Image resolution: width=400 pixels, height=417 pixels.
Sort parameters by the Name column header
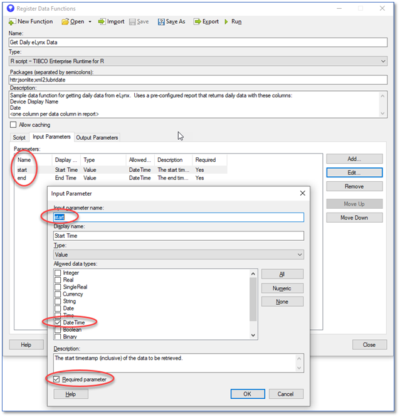pyautogui.click(x=33, y=160)
